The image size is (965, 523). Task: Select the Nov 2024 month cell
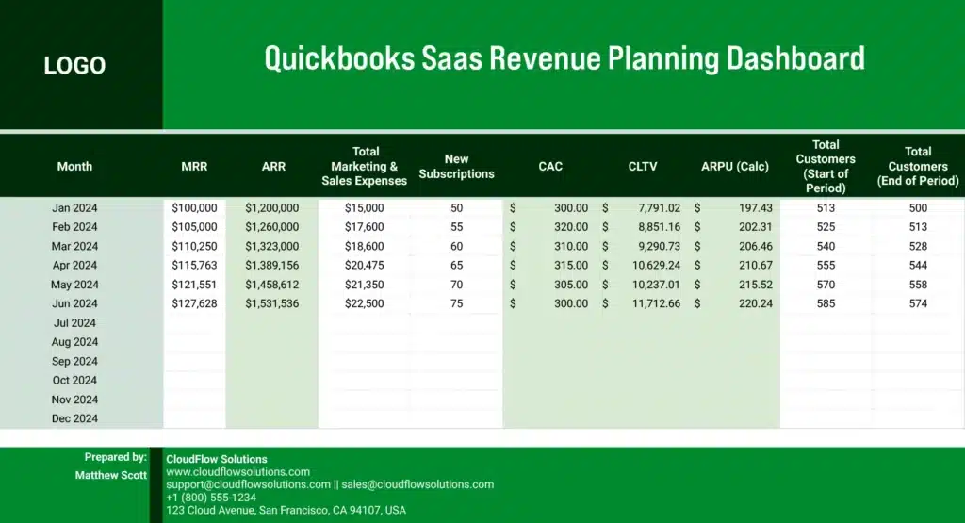point(74,400)
